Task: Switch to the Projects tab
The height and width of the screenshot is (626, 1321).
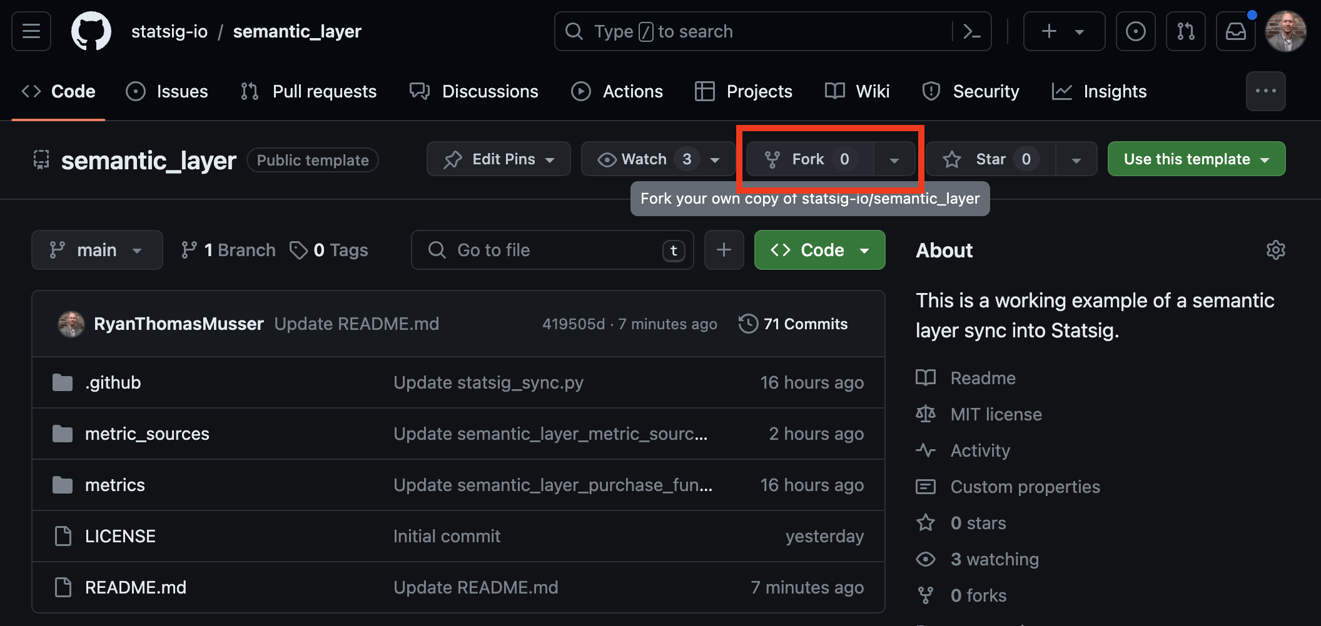Action: (x=744, y=91)
